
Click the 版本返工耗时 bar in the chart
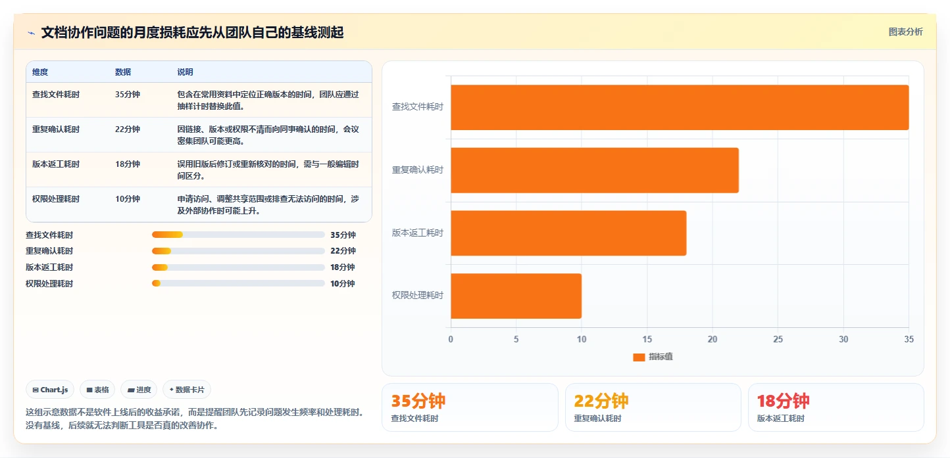[568, 233]
